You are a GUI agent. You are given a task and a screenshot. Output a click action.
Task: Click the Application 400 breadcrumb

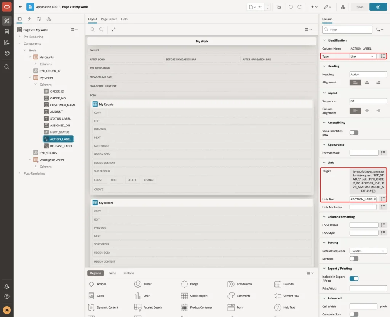(46, 7)
